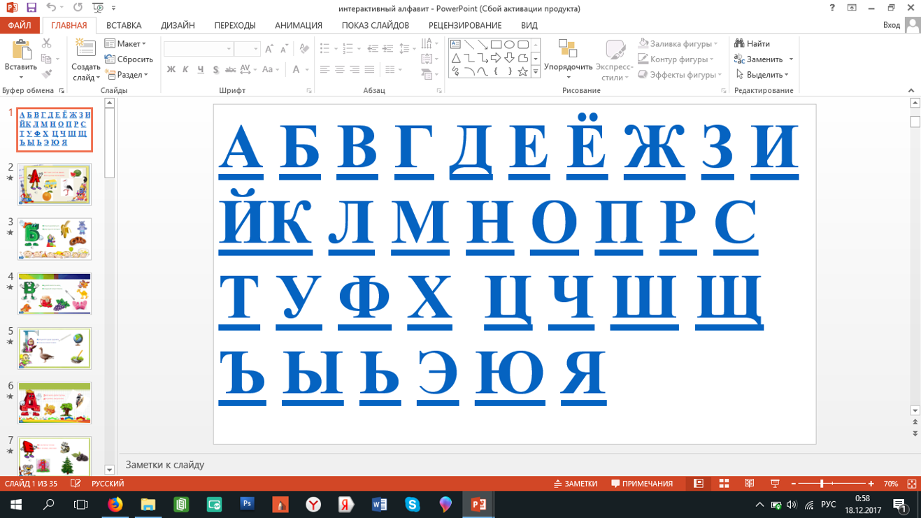Click the zoom slider in status bar
The height and width of the screenshot is (518, 921).
pos(822,484)
